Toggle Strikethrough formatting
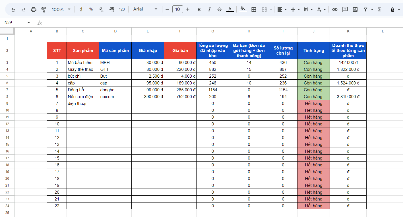Screen dimensions: 403x217 (220, 9)
